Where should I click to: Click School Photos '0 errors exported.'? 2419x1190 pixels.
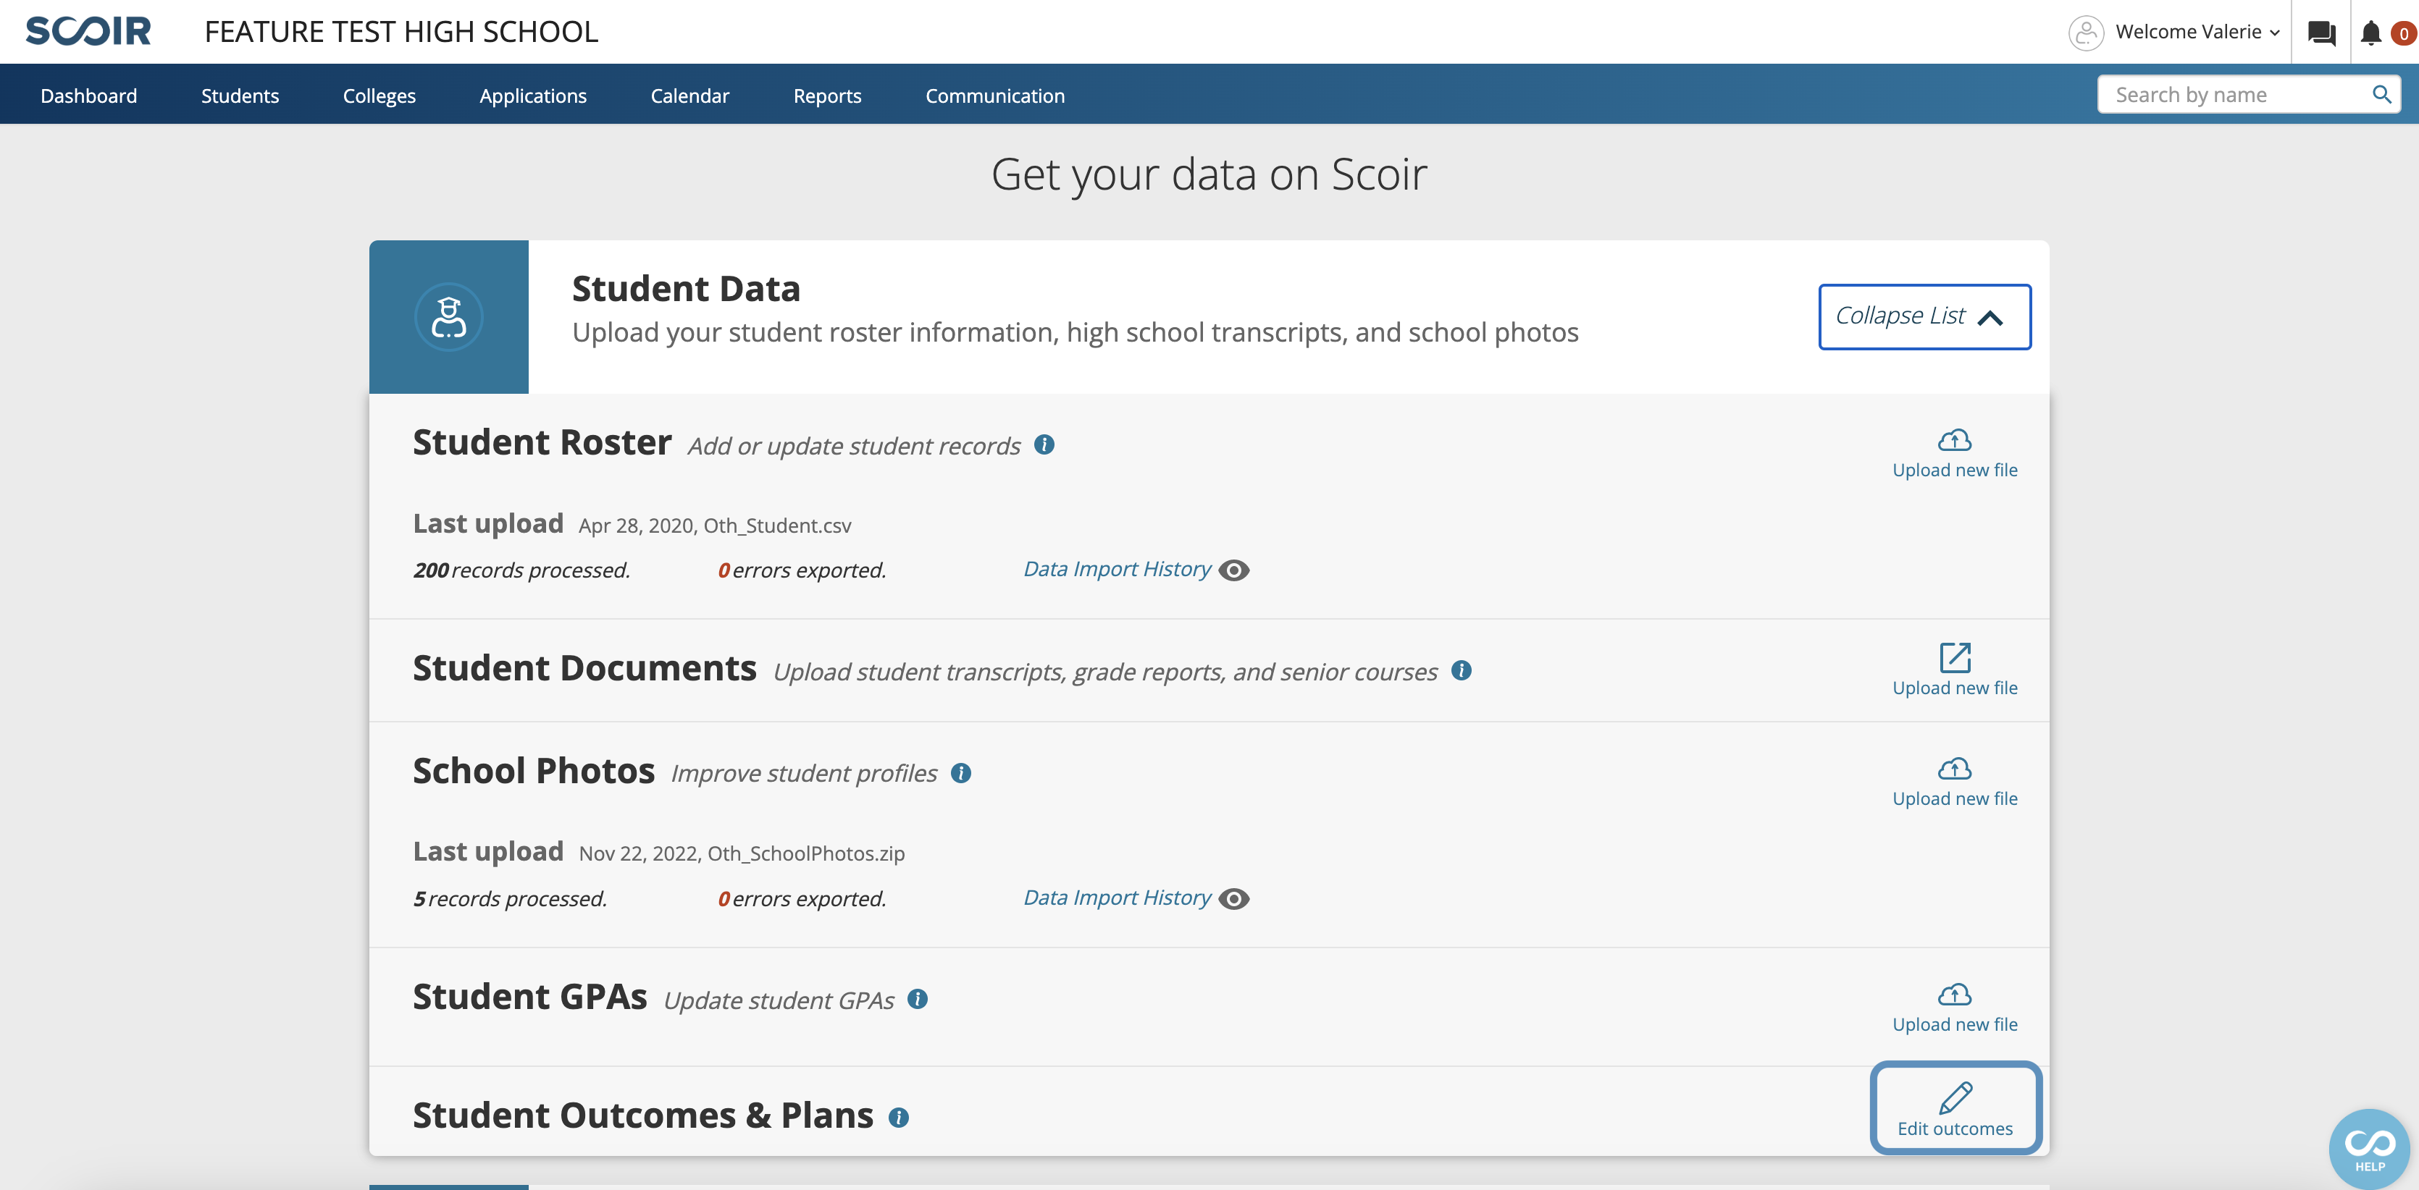(x=802, y=899)
